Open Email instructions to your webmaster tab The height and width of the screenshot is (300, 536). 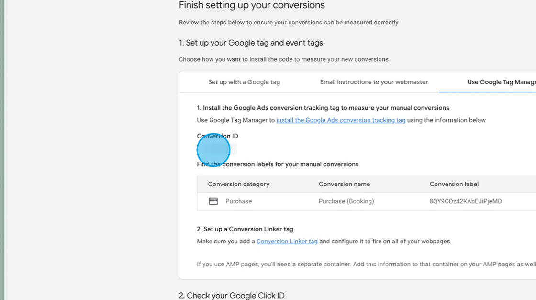(x=374, y=82)
